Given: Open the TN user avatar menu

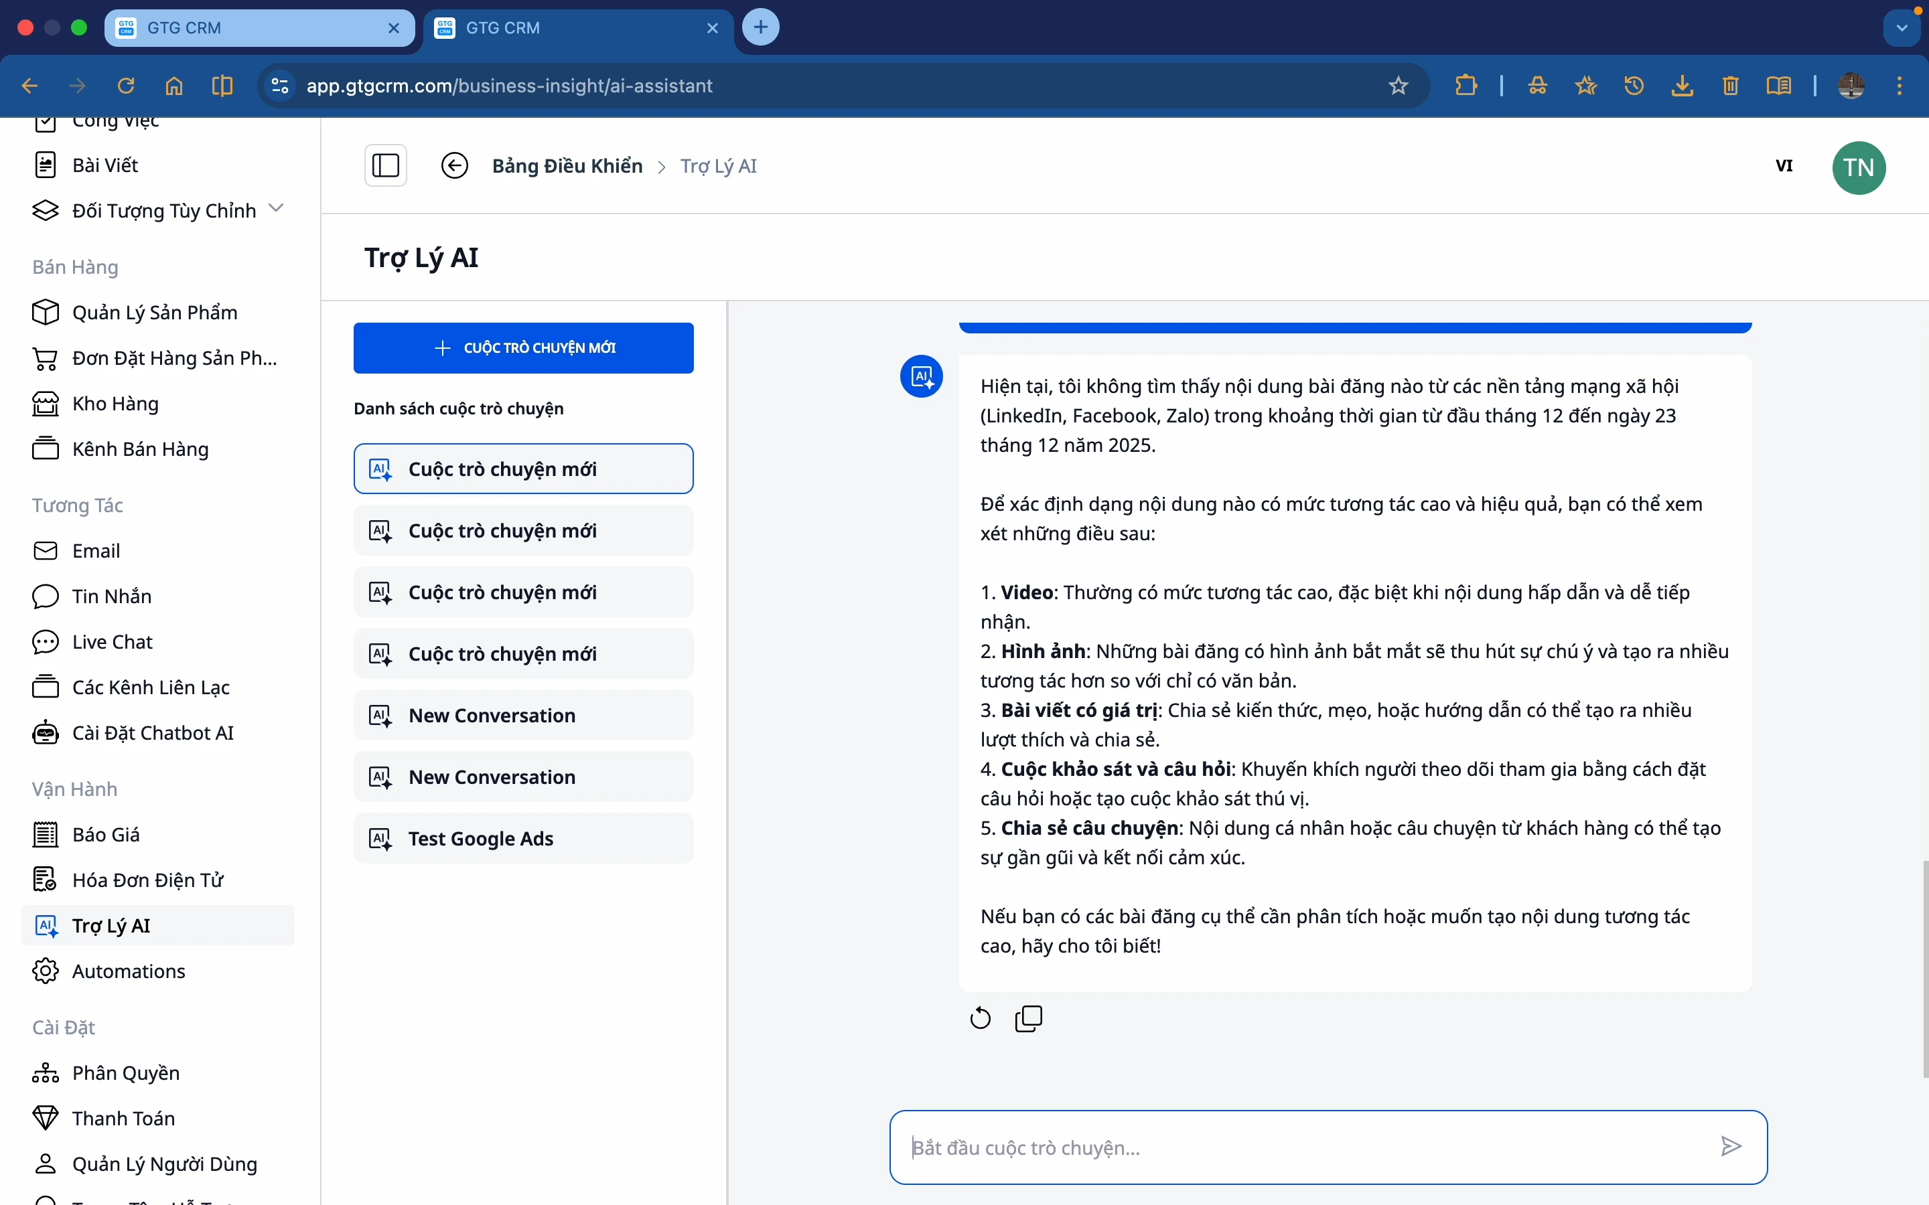Looking at the screenshot, I should tap(1858, 167).
